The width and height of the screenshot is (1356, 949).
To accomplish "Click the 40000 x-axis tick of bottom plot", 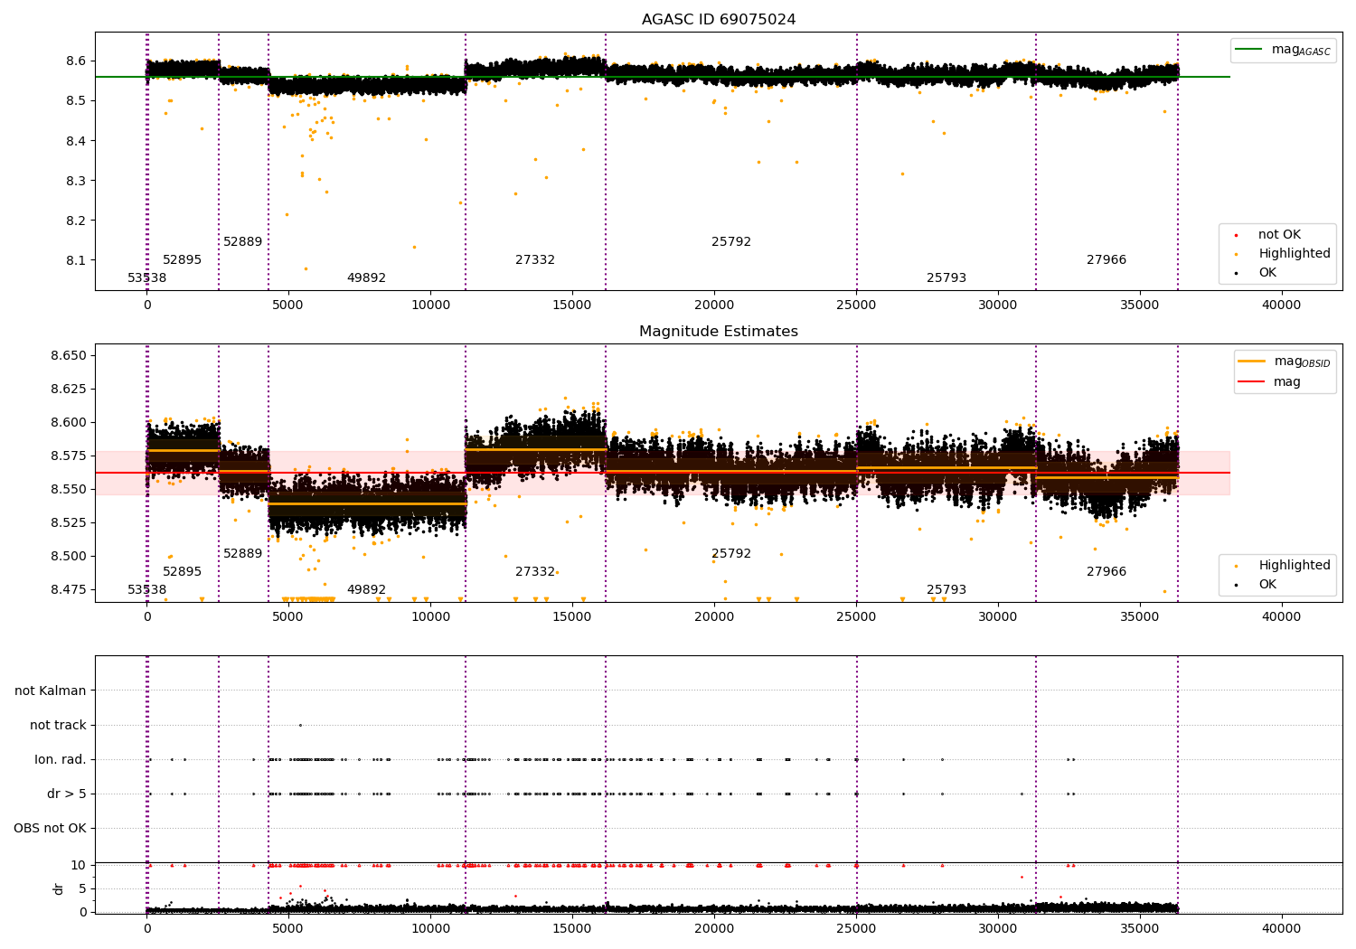I will (1282, 928).
